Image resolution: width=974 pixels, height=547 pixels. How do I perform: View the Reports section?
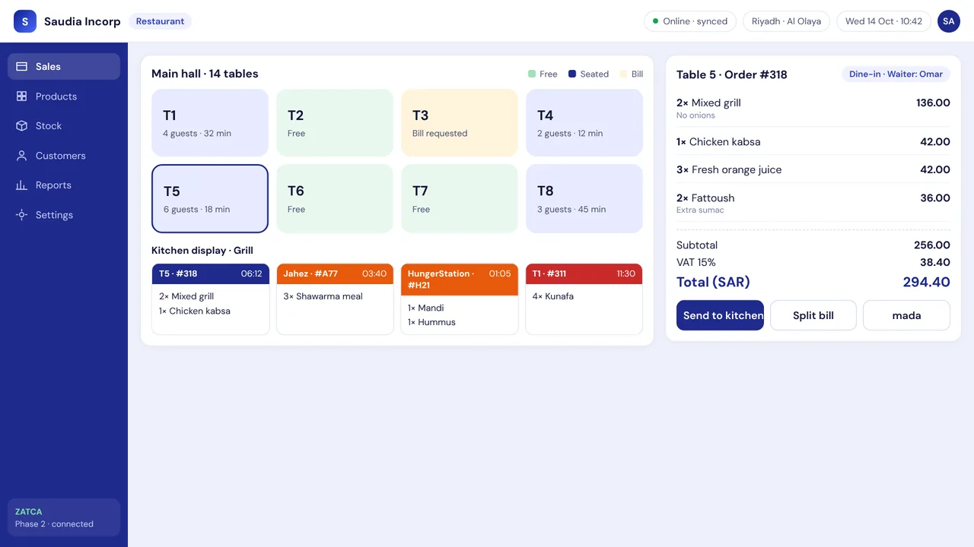click(64, 185)
